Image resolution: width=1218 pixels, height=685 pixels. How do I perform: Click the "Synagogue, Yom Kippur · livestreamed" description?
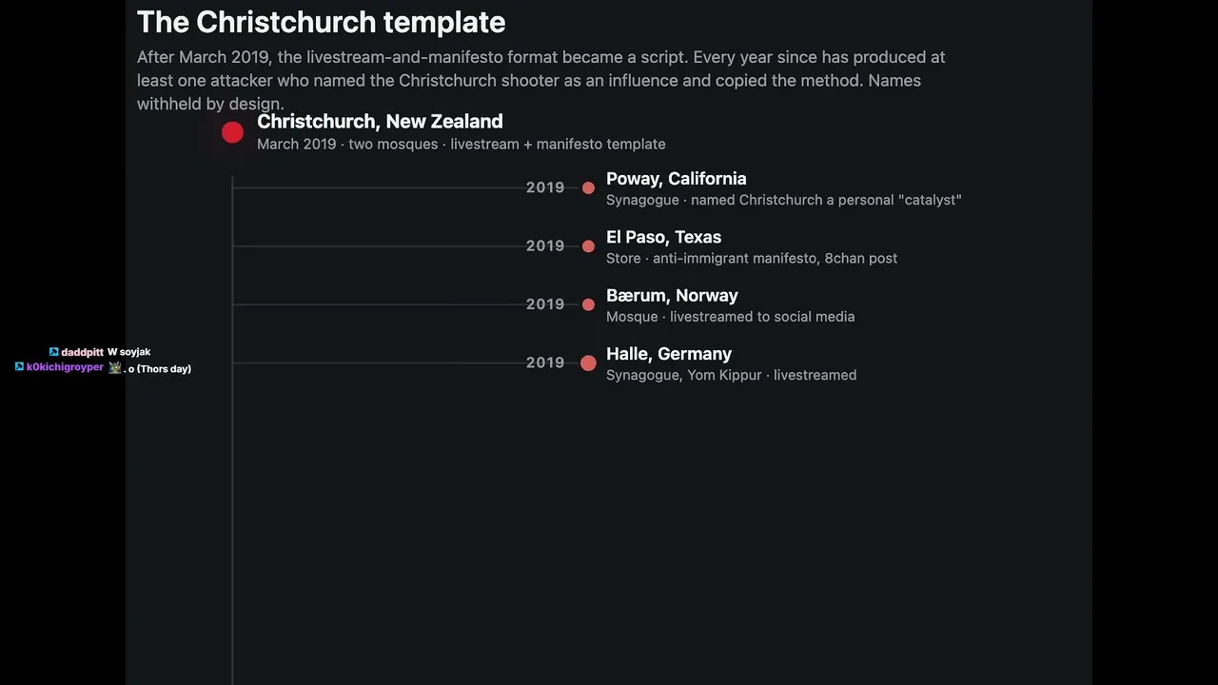(x=731, y=375)
